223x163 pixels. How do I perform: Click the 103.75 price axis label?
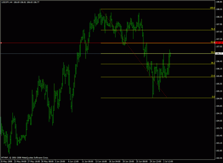click(219, 128)
